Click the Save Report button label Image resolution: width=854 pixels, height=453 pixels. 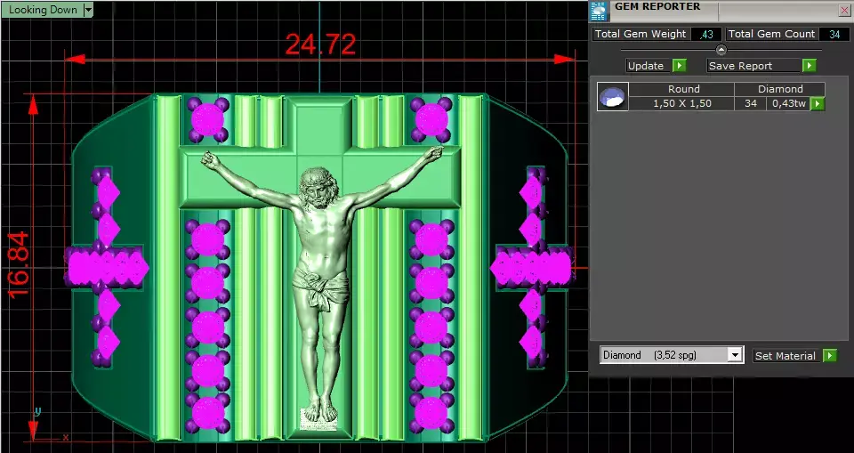[753, 66]
